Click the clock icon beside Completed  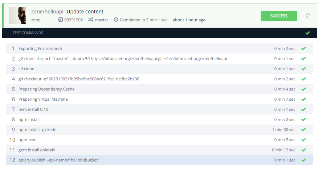[116, 20]
